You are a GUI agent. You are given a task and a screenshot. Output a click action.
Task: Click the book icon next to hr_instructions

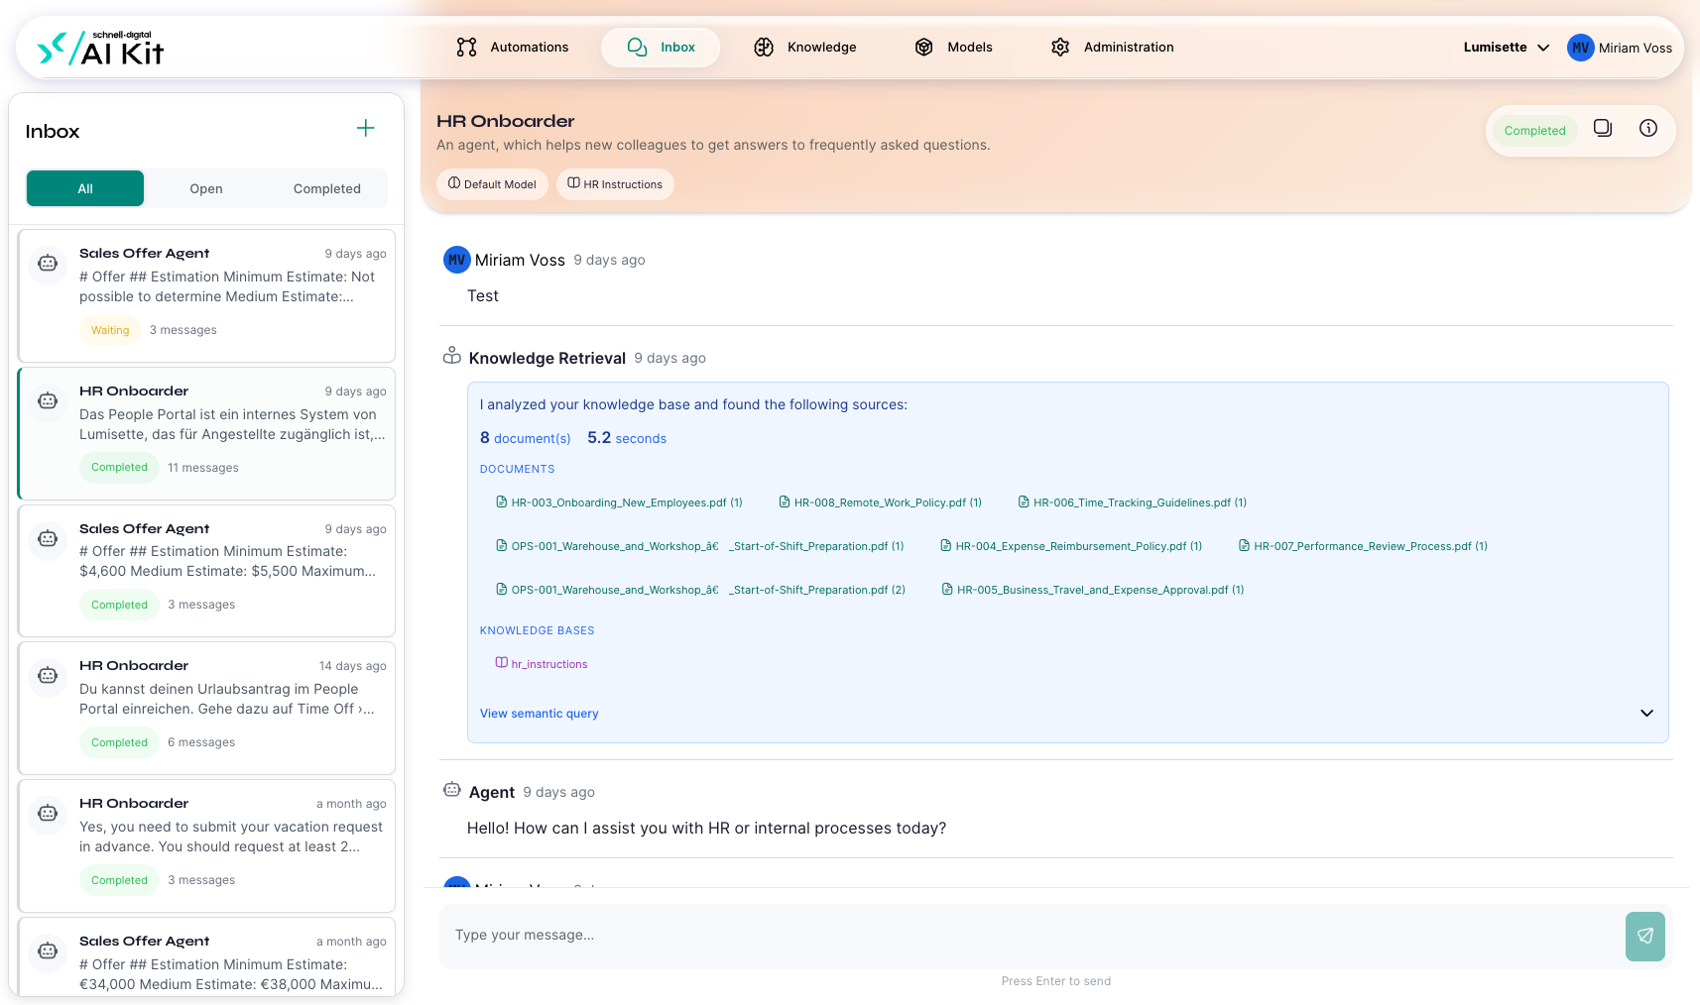502,663
